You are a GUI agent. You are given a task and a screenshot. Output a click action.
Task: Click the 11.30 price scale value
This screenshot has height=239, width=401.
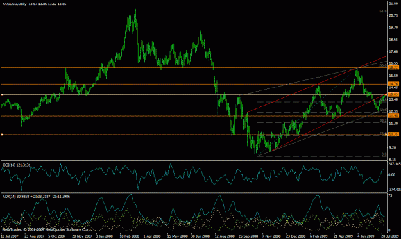tap(393, 124)
